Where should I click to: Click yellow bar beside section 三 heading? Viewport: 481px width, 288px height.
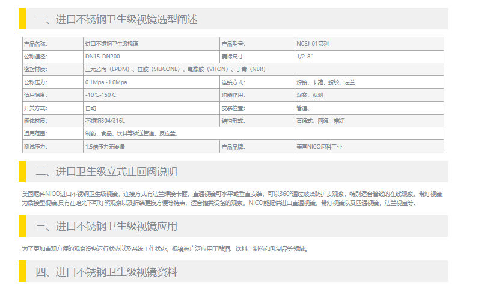tap(22, 227)
